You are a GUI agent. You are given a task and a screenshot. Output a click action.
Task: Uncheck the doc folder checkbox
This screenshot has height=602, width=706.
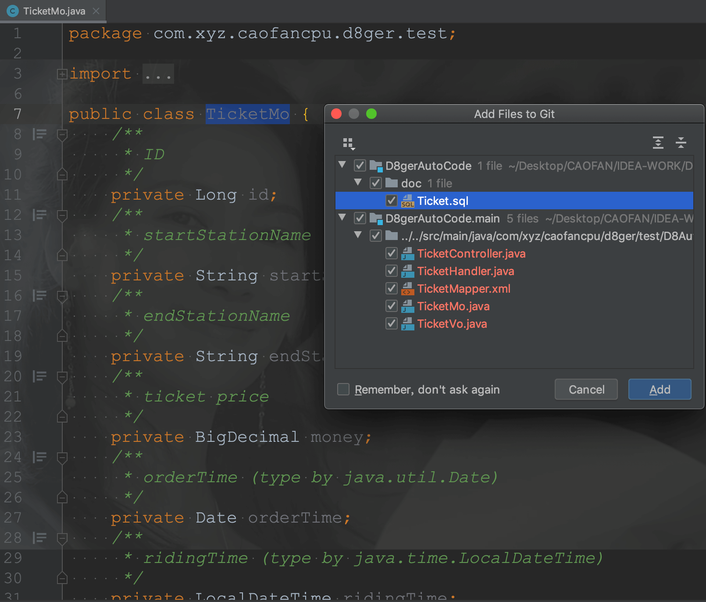tap(376, 183)
